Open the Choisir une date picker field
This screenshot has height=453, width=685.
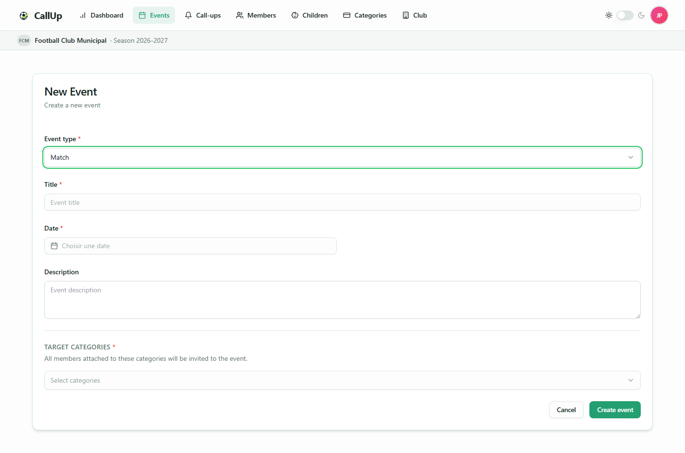pyautogui.click(x=190, y=246)
